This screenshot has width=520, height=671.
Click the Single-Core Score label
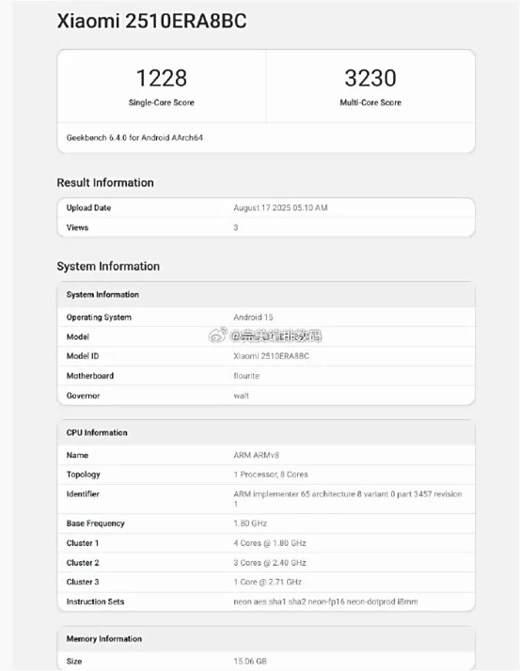click(162, 102)
